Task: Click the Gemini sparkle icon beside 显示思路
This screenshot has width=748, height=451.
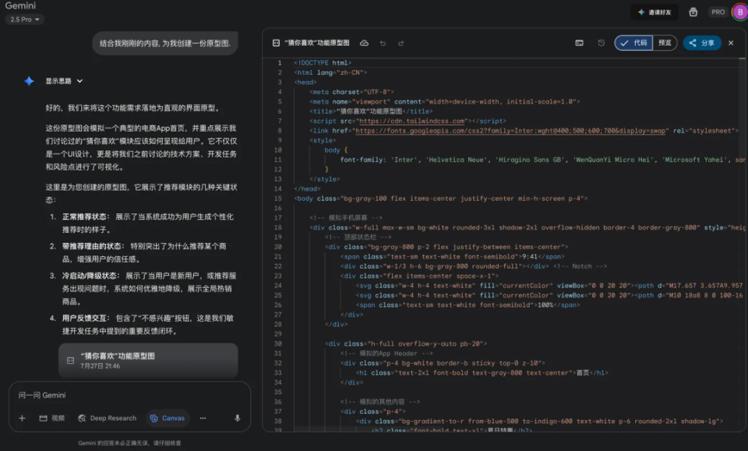Action: (x=29, y=81)
